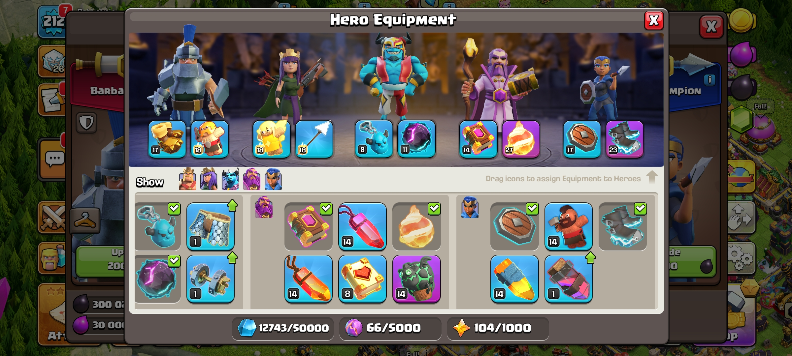Open the Noble Iron dumbbell equipment

click(x=211, y=279)
